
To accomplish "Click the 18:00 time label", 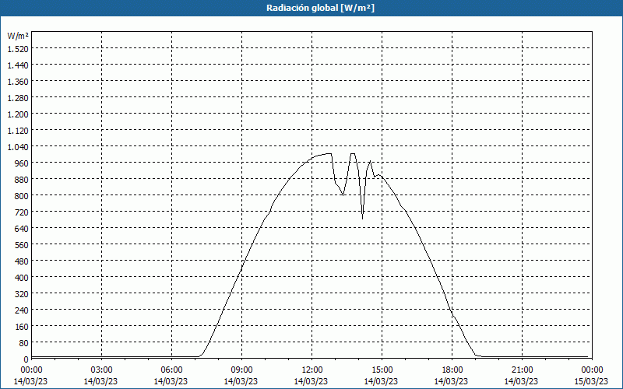I will click(452, 370).
